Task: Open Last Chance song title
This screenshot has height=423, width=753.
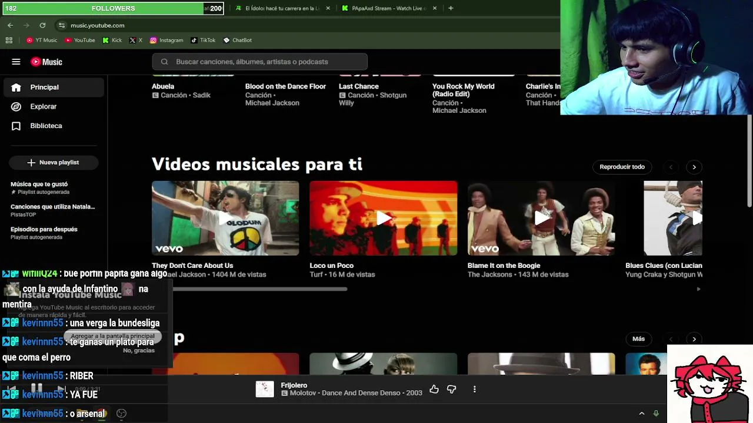Action: pyautogui.click(x=359, y=86)
